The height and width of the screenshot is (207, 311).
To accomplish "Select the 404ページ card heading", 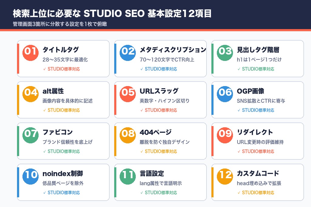I will point(156,132).
